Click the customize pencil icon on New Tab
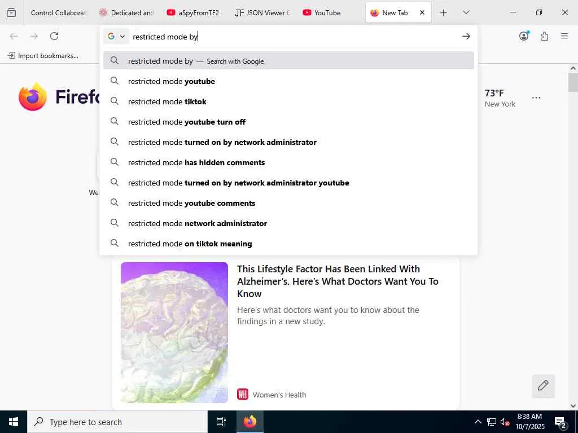The width and height of the screenshot is (578, 433). point(543,386)
